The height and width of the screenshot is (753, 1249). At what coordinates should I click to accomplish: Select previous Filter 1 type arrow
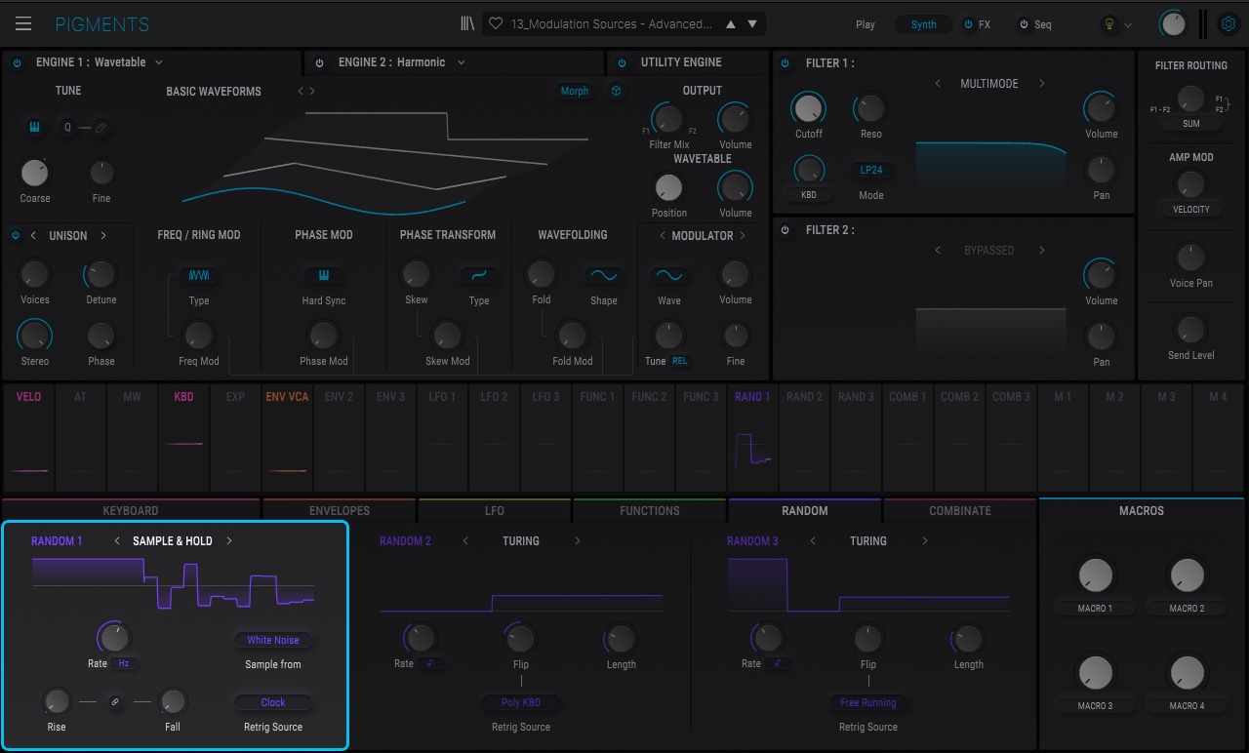(938, 84)
